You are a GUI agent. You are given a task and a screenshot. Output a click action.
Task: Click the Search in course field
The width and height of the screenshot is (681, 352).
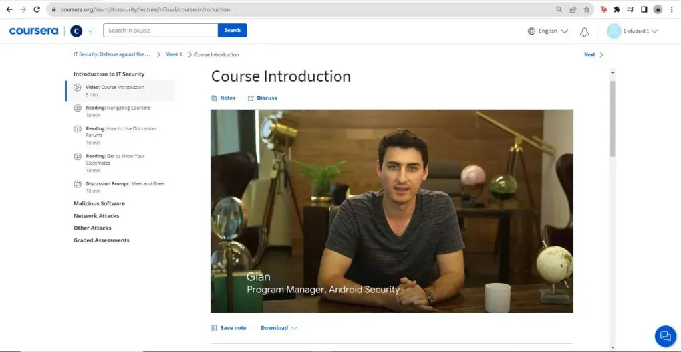click(161, 31)
